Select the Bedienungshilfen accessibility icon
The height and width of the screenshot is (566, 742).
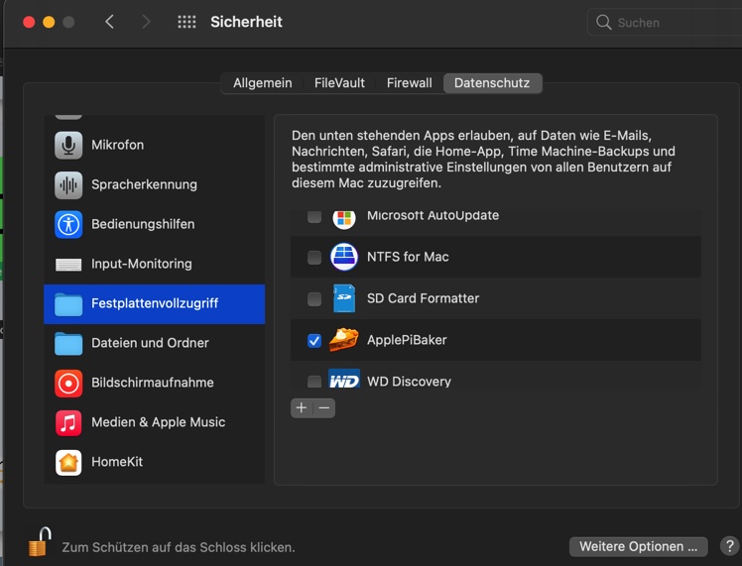point(68,224)
